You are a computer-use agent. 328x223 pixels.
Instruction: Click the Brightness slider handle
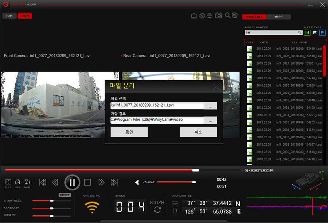(52, 201)
